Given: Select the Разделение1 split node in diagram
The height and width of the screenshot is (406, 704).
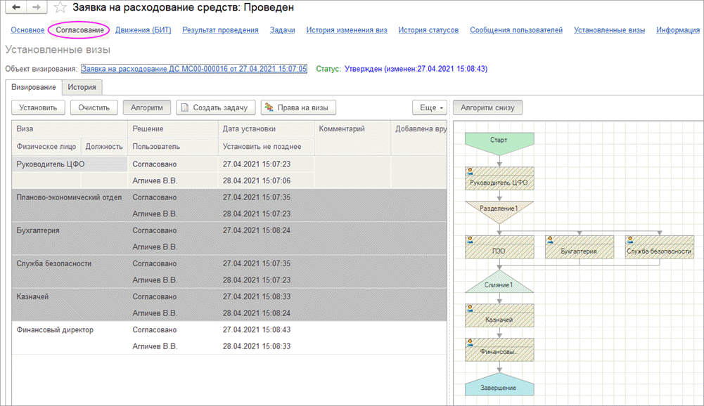Looking at the screenshot, I should tap(499, 209).
